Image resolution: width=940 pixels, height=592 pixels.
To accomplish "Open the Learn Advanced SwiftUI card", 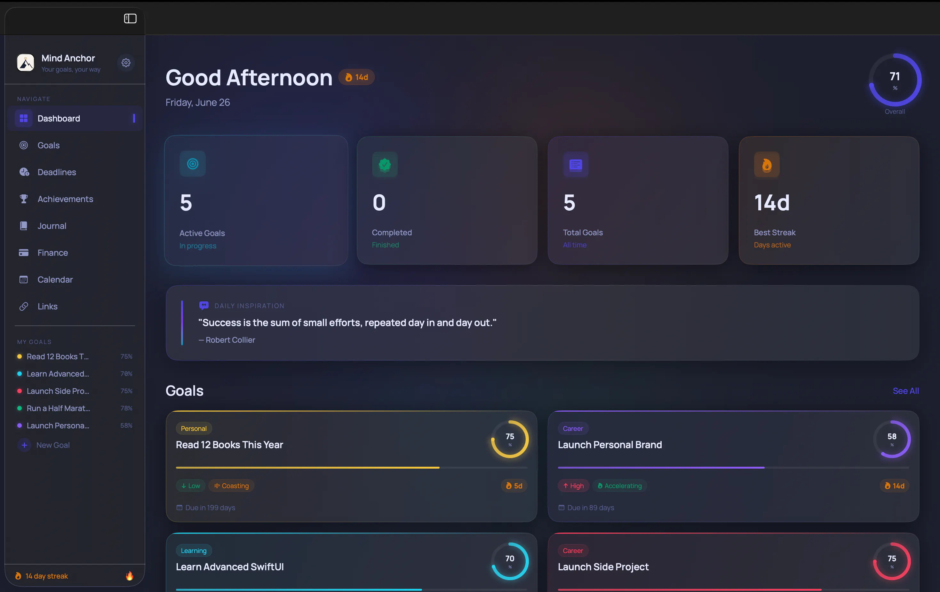I will tap(351, 562).
